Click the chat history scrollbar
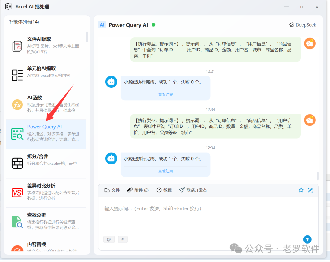This screenshot has width=330, height=262. coord(317,176)
